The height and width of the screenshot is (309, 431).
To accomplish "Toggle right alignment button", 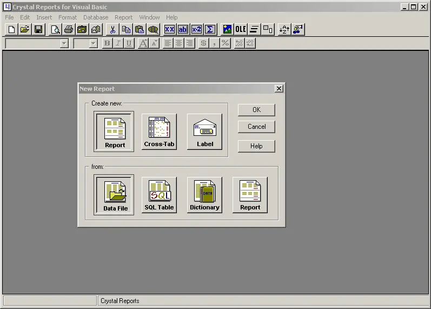I will (190, 43).
